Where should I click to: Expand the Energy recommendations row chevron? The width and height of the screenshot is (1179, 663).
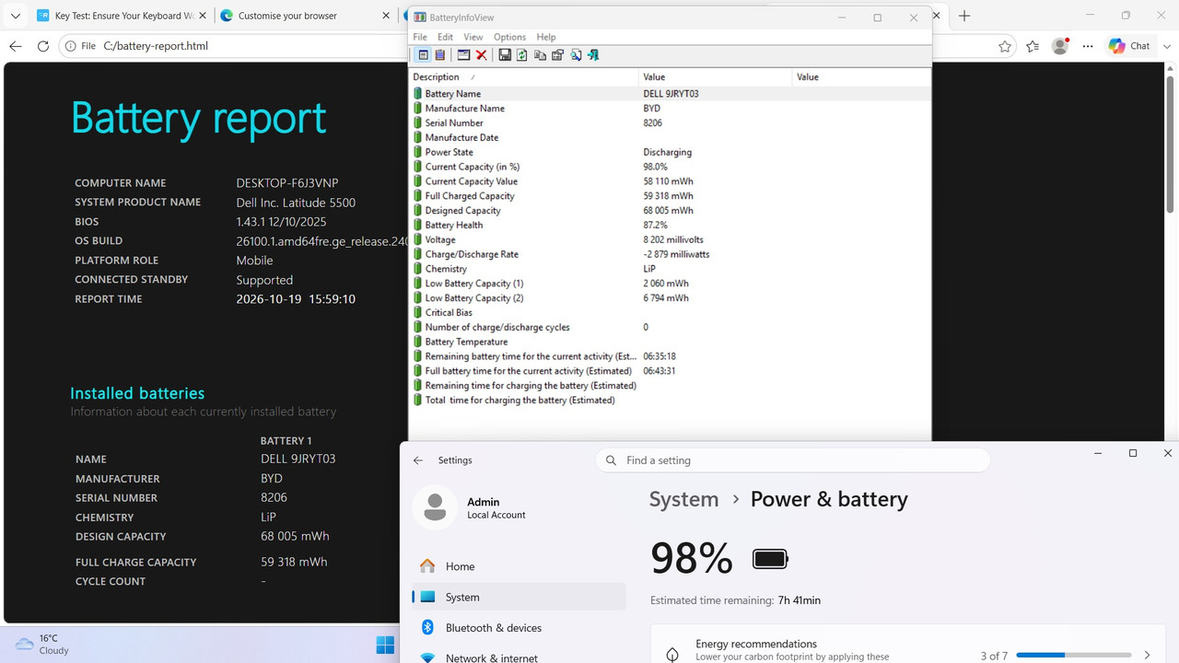pyautogui.click(x=1147, y=656)
